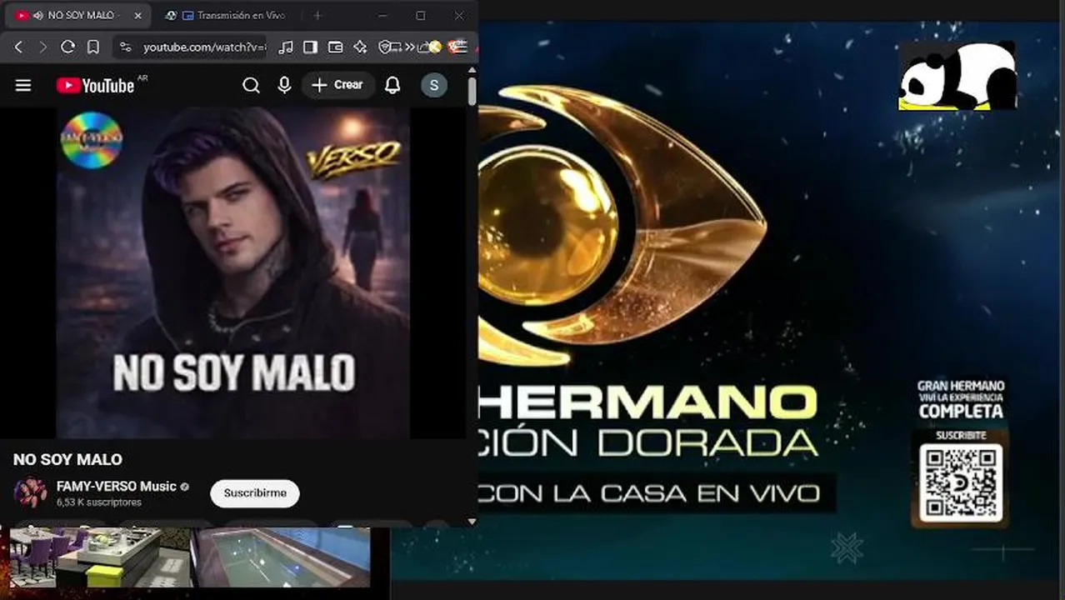The image size is (1065, 600).
Task: Open the FAMY-VERSO Music channel name
Action: (116, 486)
